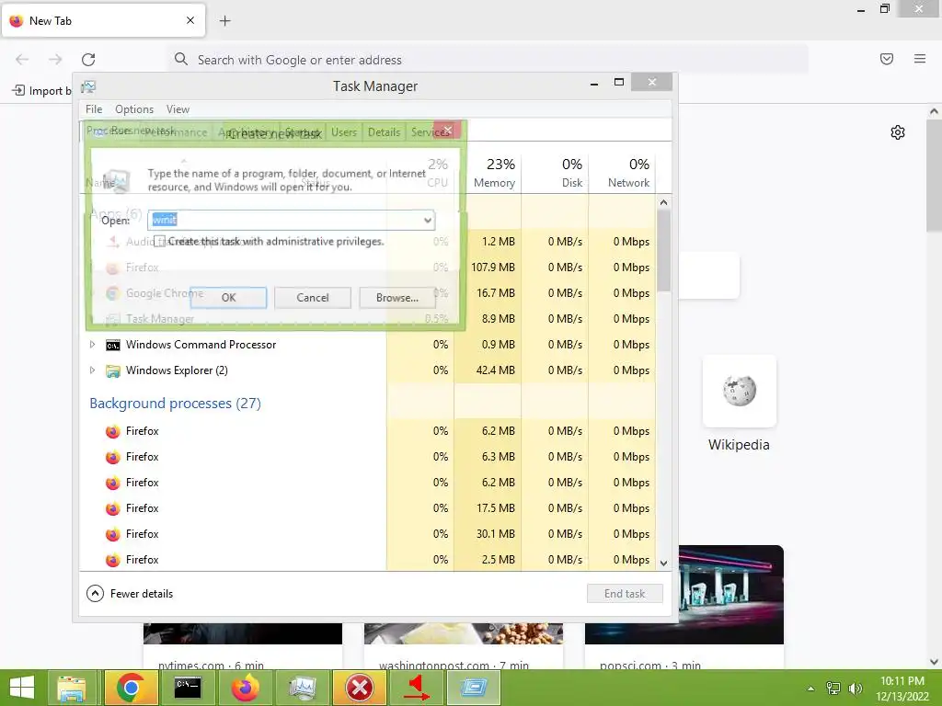
Task: Open Google Chrome from the taskbar
Action: 131,688
